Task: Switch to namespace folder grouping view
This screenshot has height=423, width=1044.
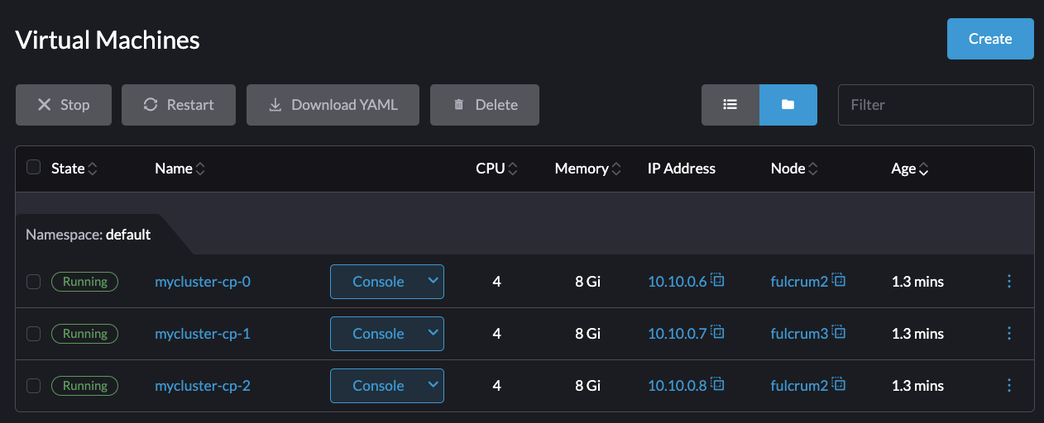Action: click(x=788, y=105)
